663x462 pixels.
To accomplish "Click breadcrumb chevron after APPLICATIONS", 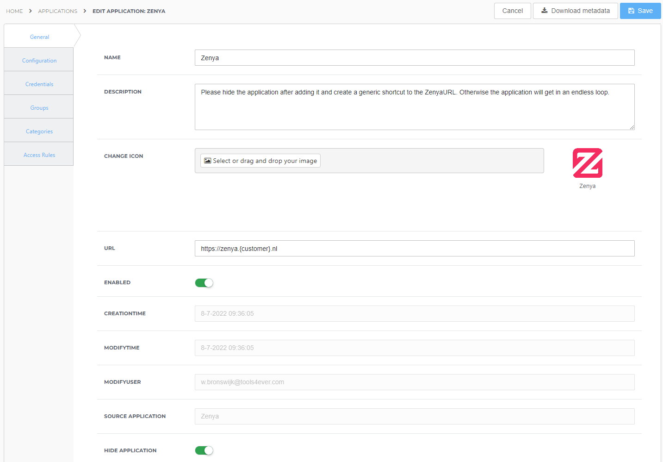I will 85,11.
